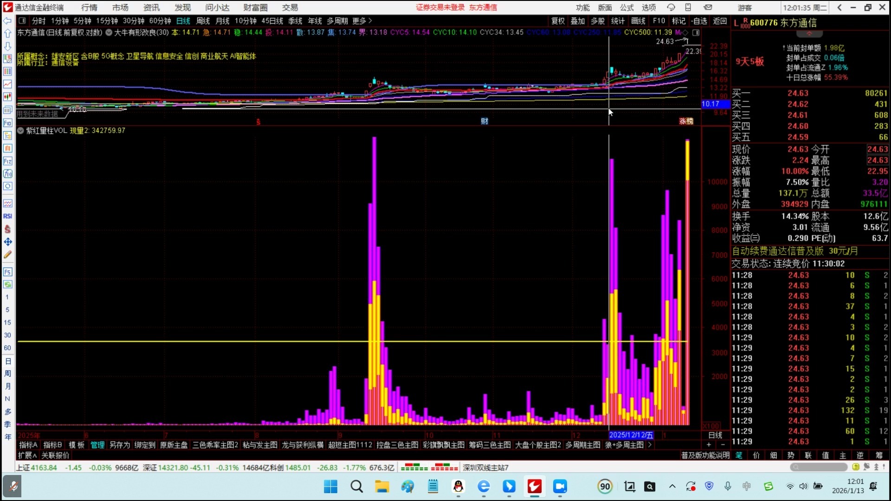Toggle the side panel icon after CYC500
The width and height of the screenshot is (891, 501).
696,32
